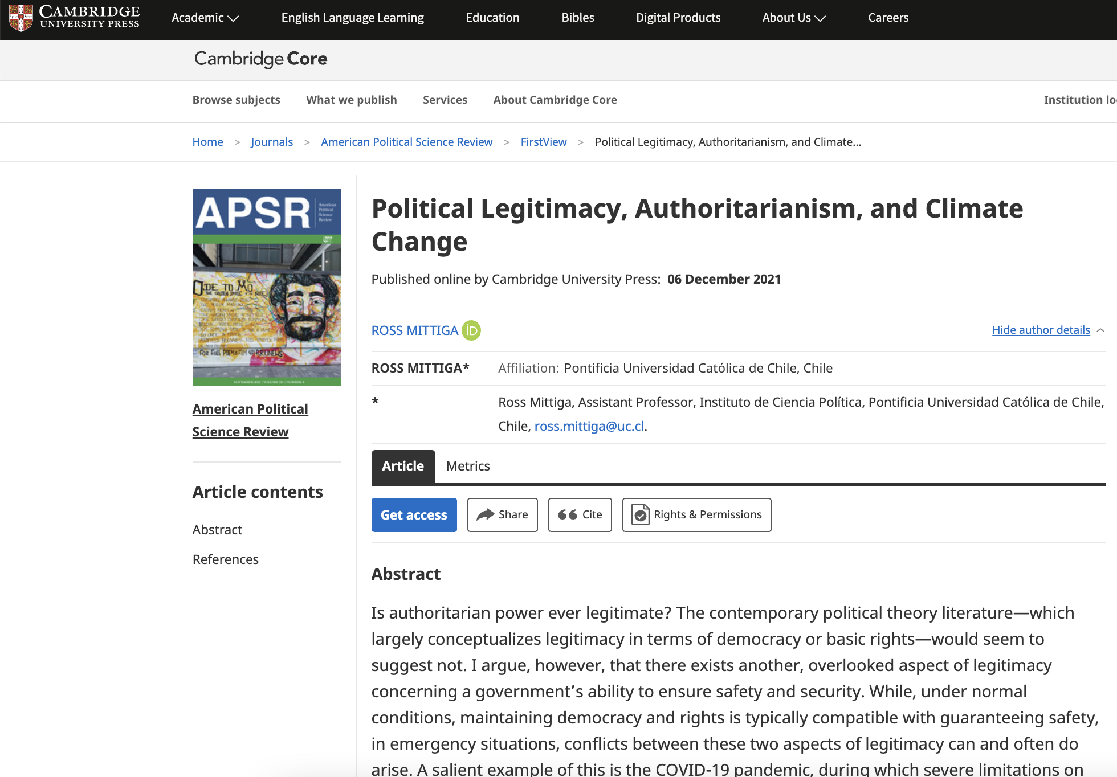Viewport: 1117px width, 777px height.
Task: Click the Institution login link
Action: (1079, 100)
